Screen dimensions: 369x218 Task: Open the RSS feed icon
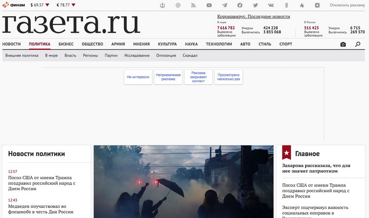click(194, 5)
